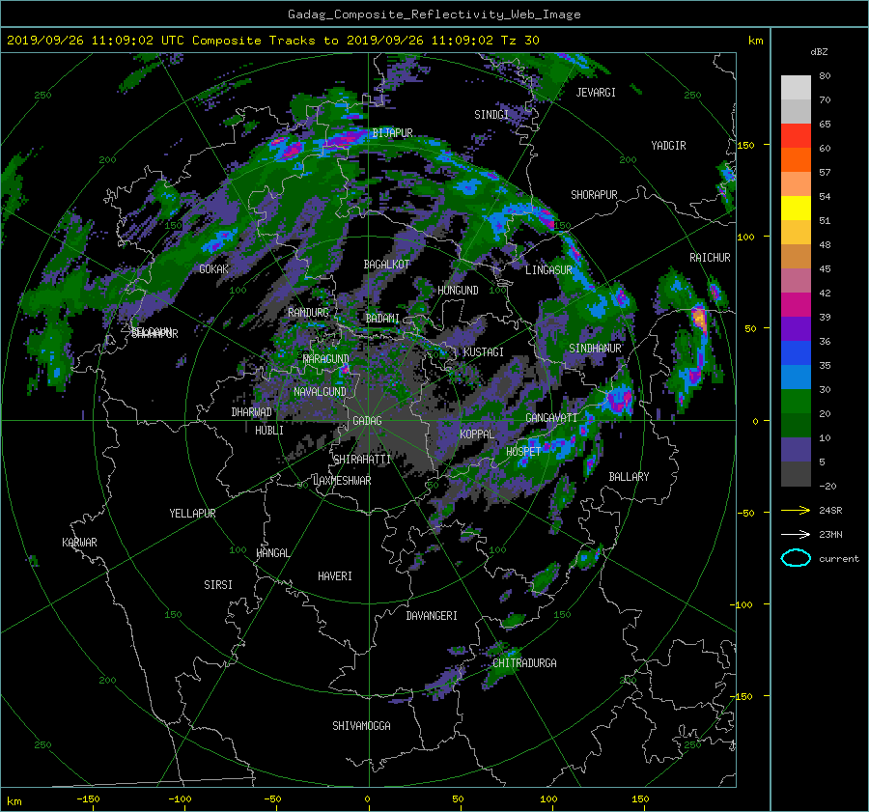
Task: Click the LINGASUR city label
Action: pyautogui.click(x=548, y=270)
